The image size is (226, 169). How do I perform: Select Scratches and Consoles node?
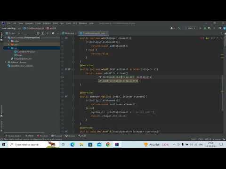tap(21, 66)
